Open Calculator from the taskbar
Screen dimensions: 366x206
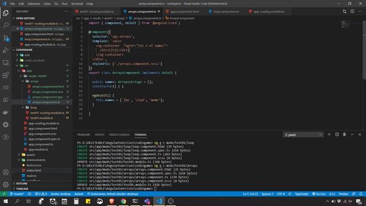tap(76, 201)
